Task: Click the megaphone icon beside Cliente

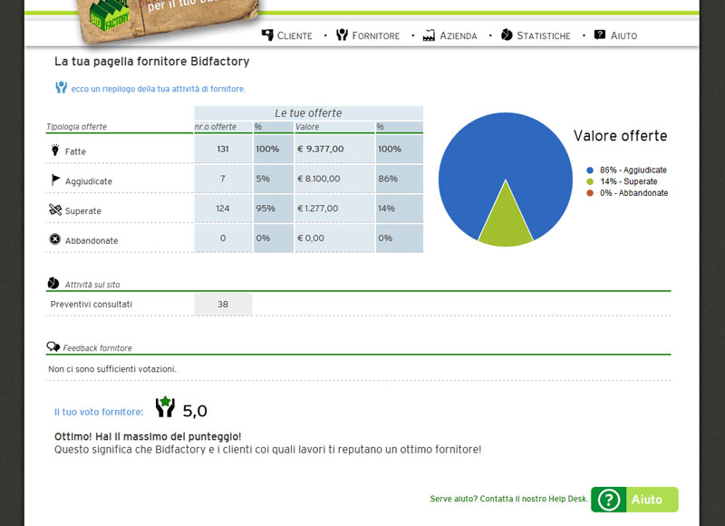Action: (x=267, y=34)
